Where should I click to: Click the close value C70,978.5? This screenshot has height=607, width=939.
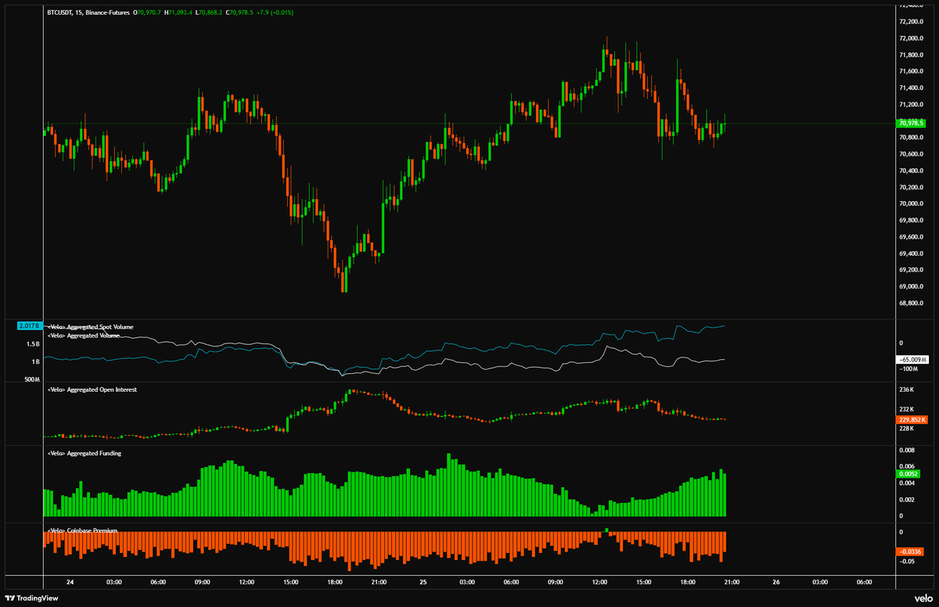coord(239,13)
